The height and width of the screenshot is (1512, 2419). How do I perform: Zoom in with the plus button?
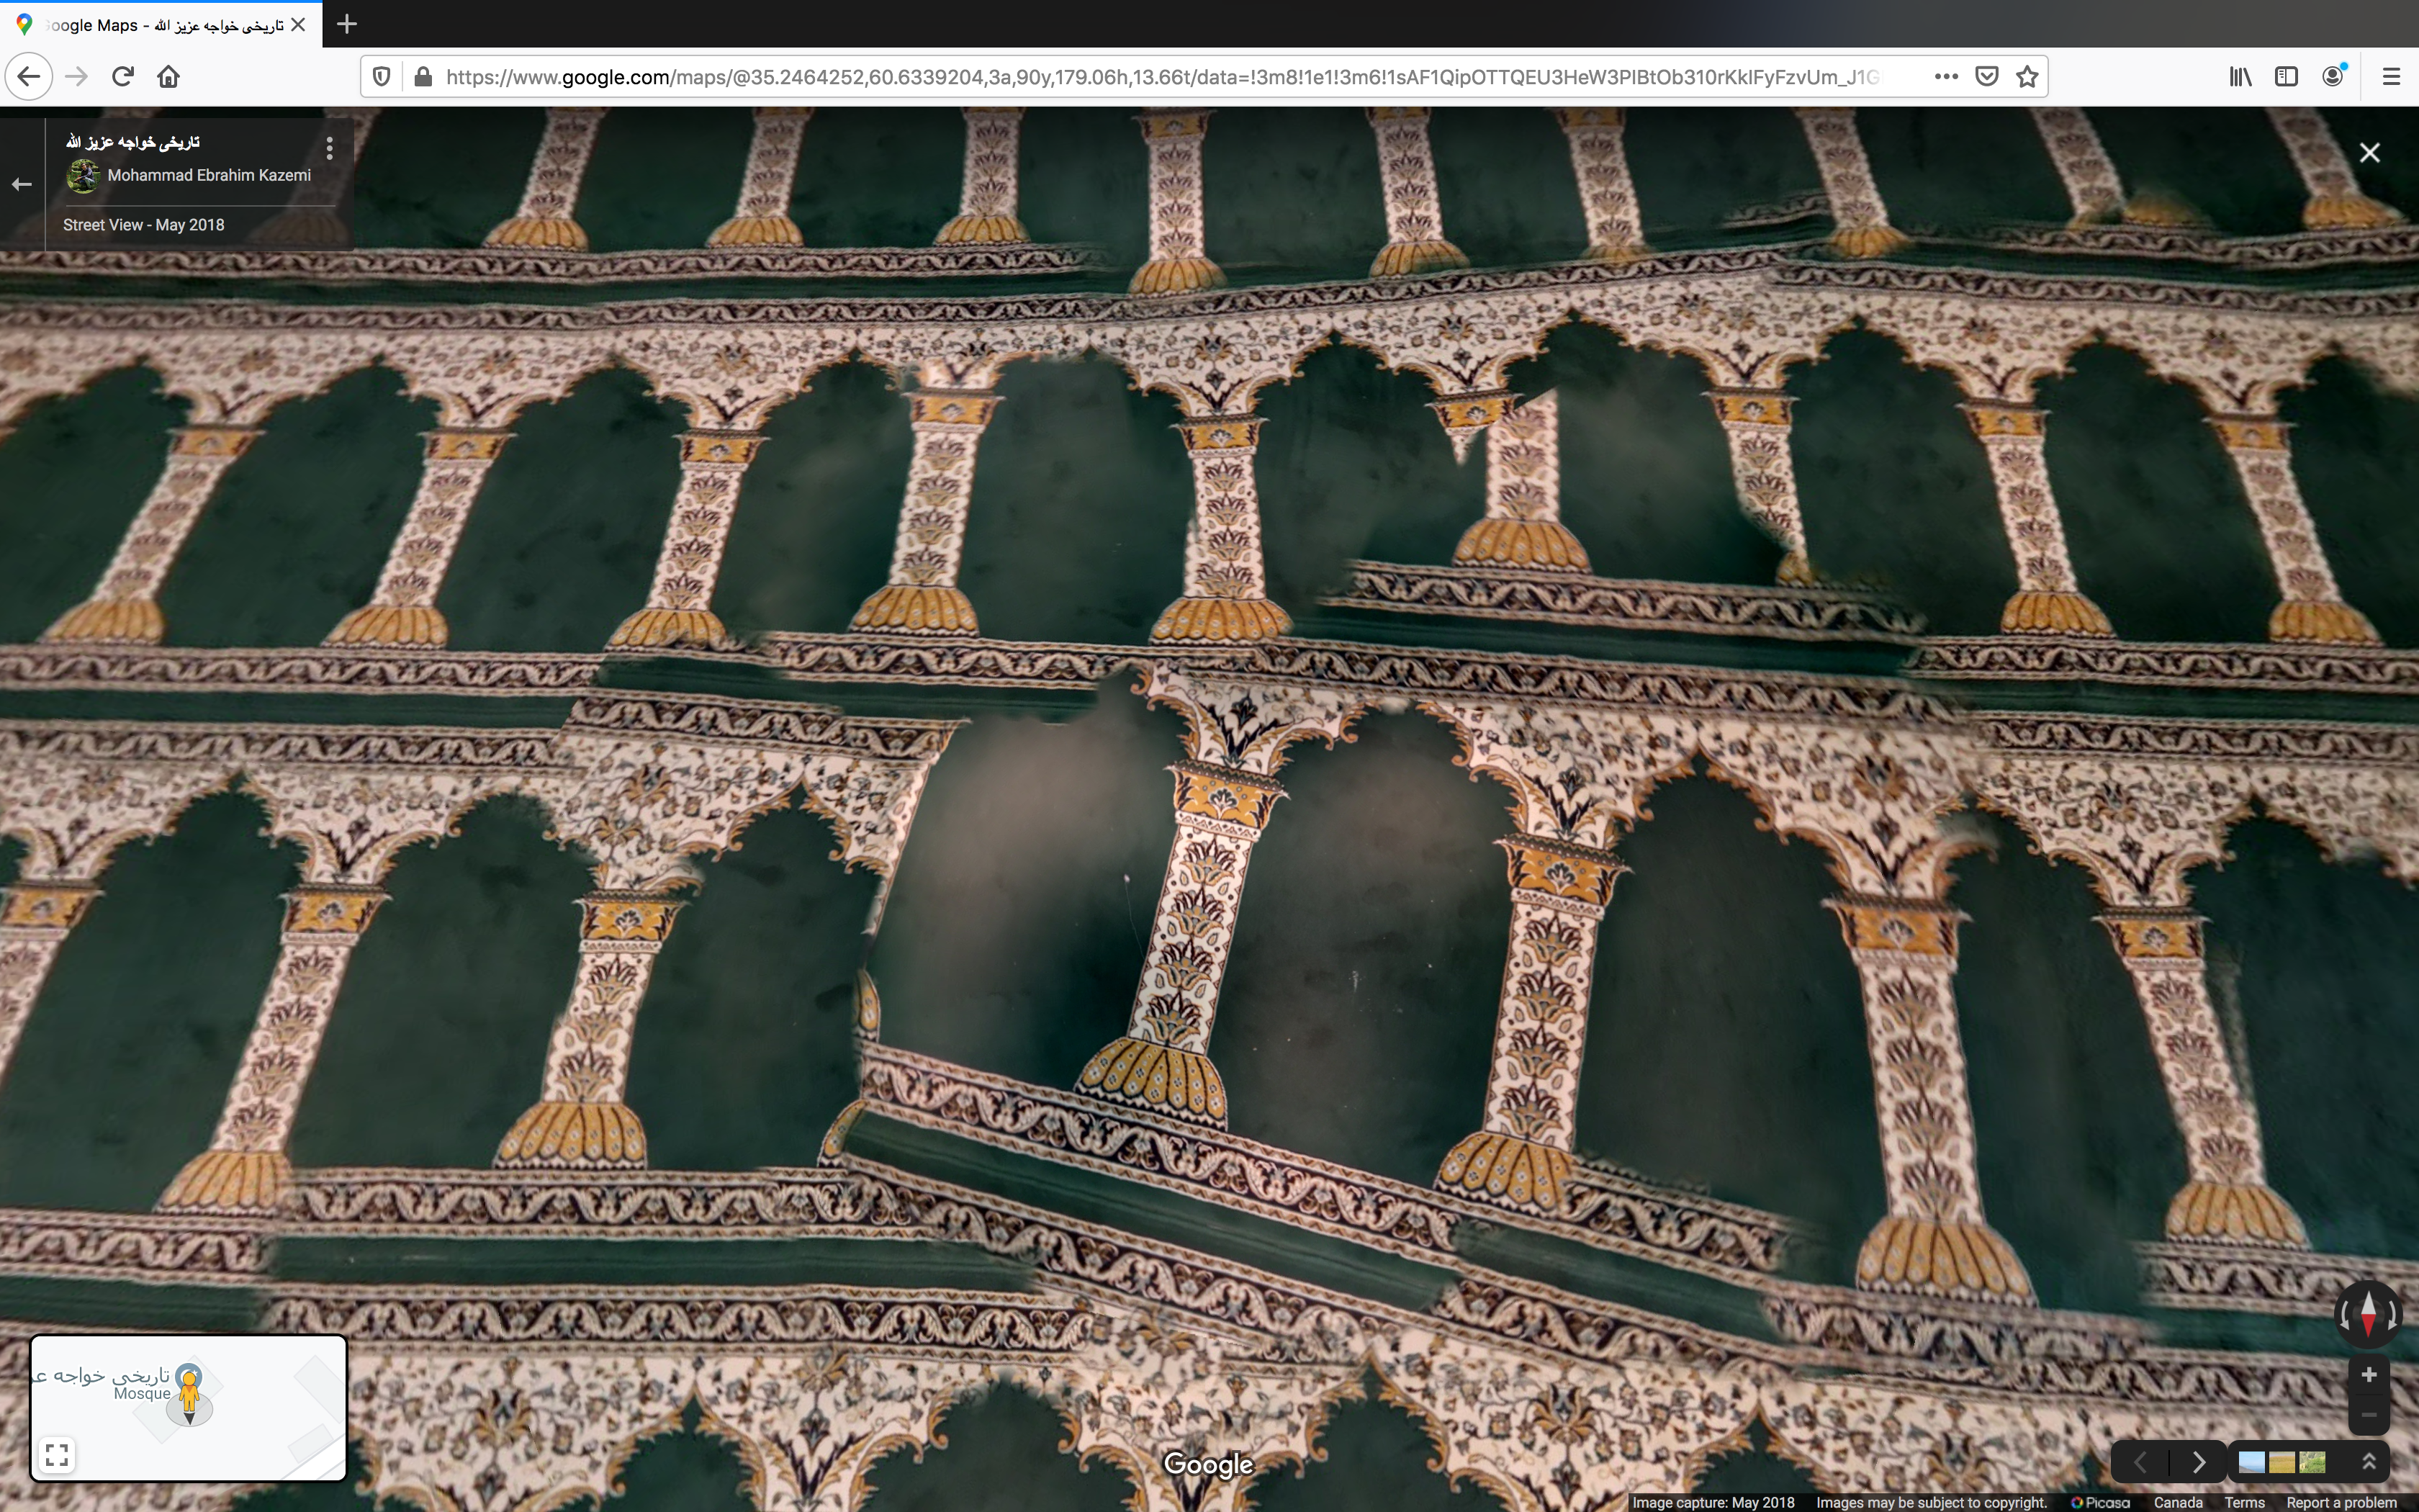tap(2368, 1375)
